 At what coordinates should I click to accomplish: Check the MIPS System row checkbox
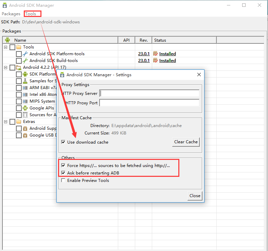click(x=19, y=101)
